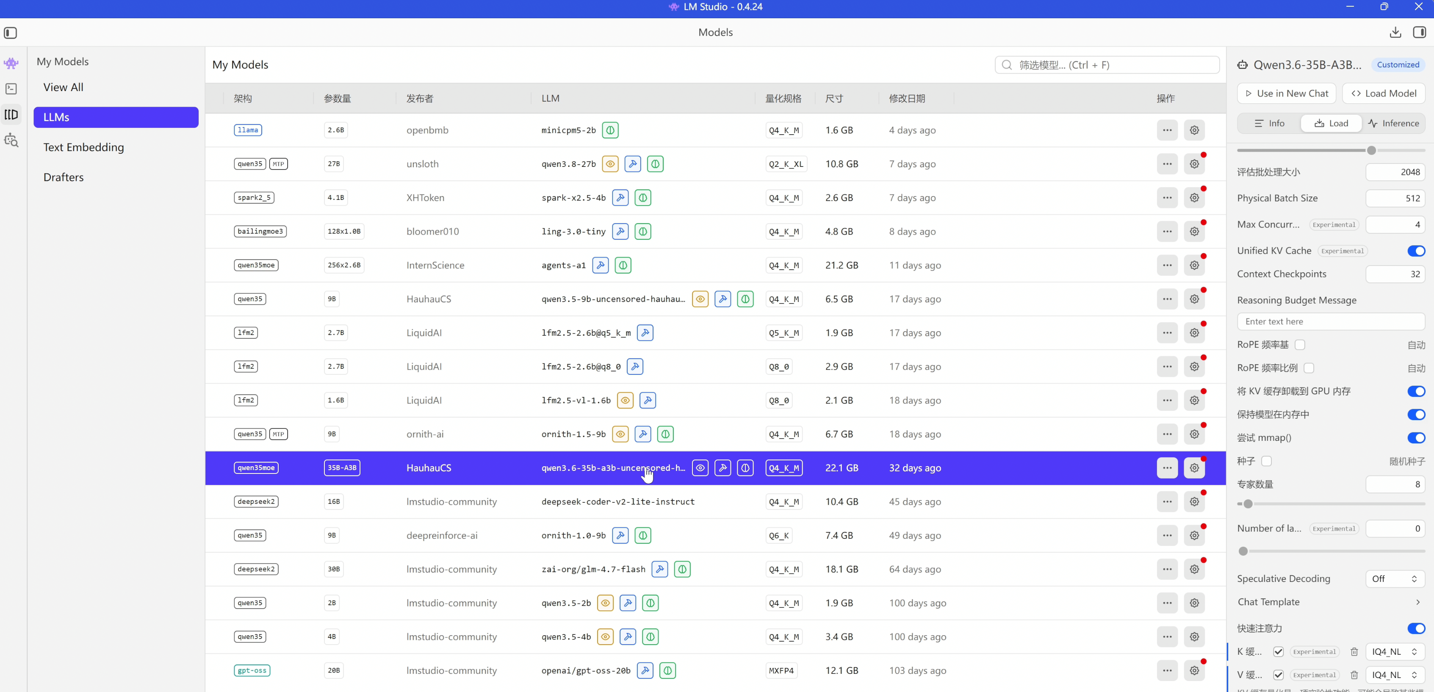This screenshot has height=692, width=1434.
Task: Adjust slider above 评估批处理大小
Action: click(1371, 150)
